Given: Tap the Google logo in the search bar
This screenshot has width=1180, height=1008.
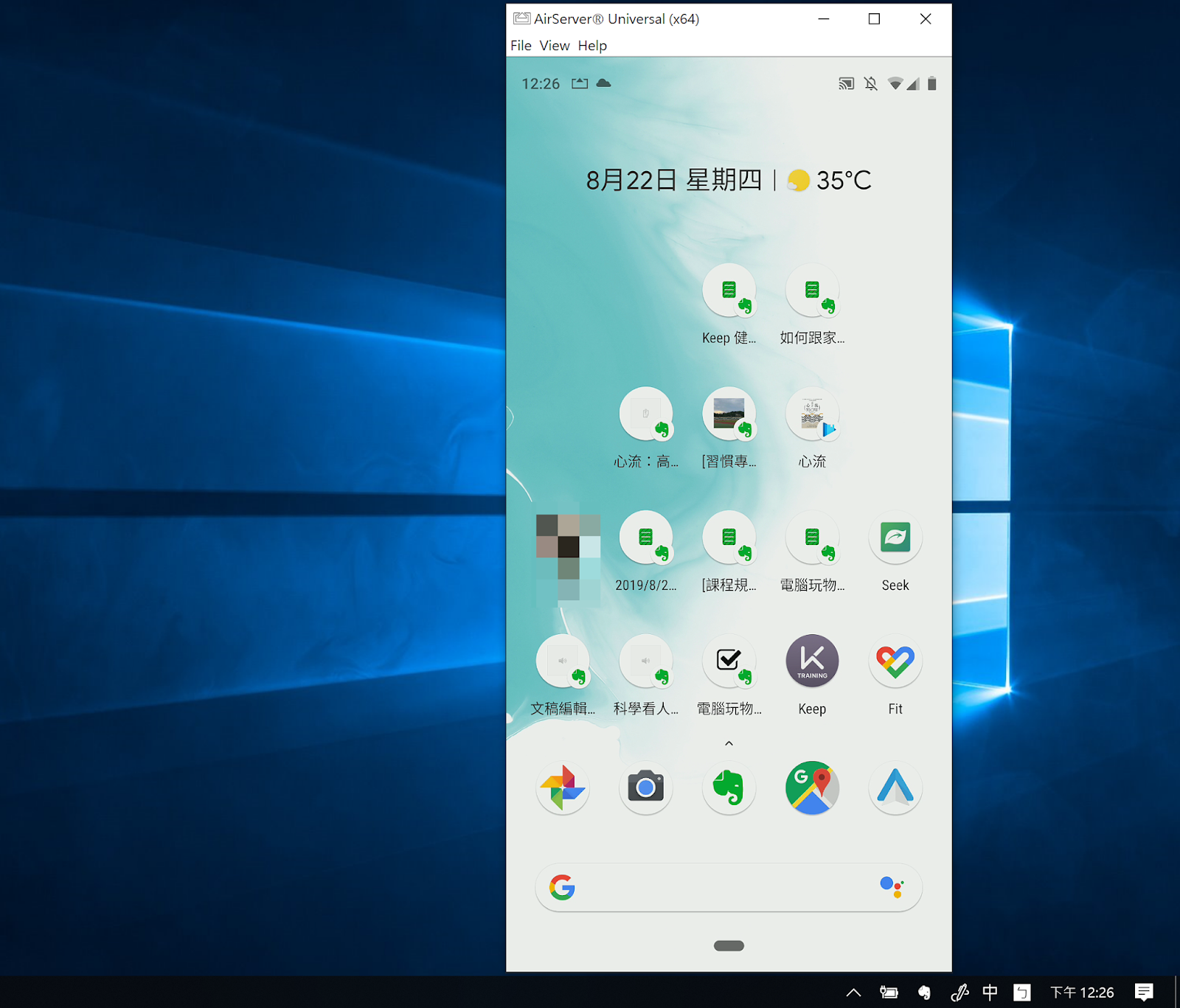Looking at the screenshot, I should [562, 887].
